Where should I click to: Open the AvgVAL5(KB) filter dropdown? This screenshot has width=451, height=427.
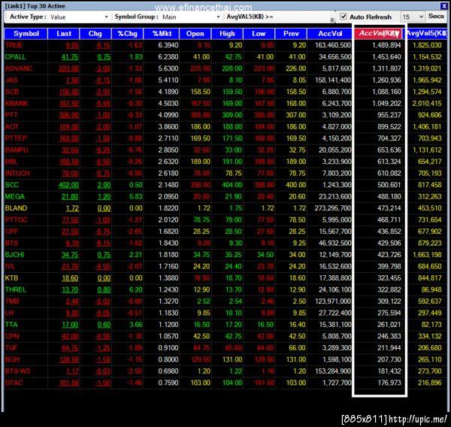(x=332, y=20)
